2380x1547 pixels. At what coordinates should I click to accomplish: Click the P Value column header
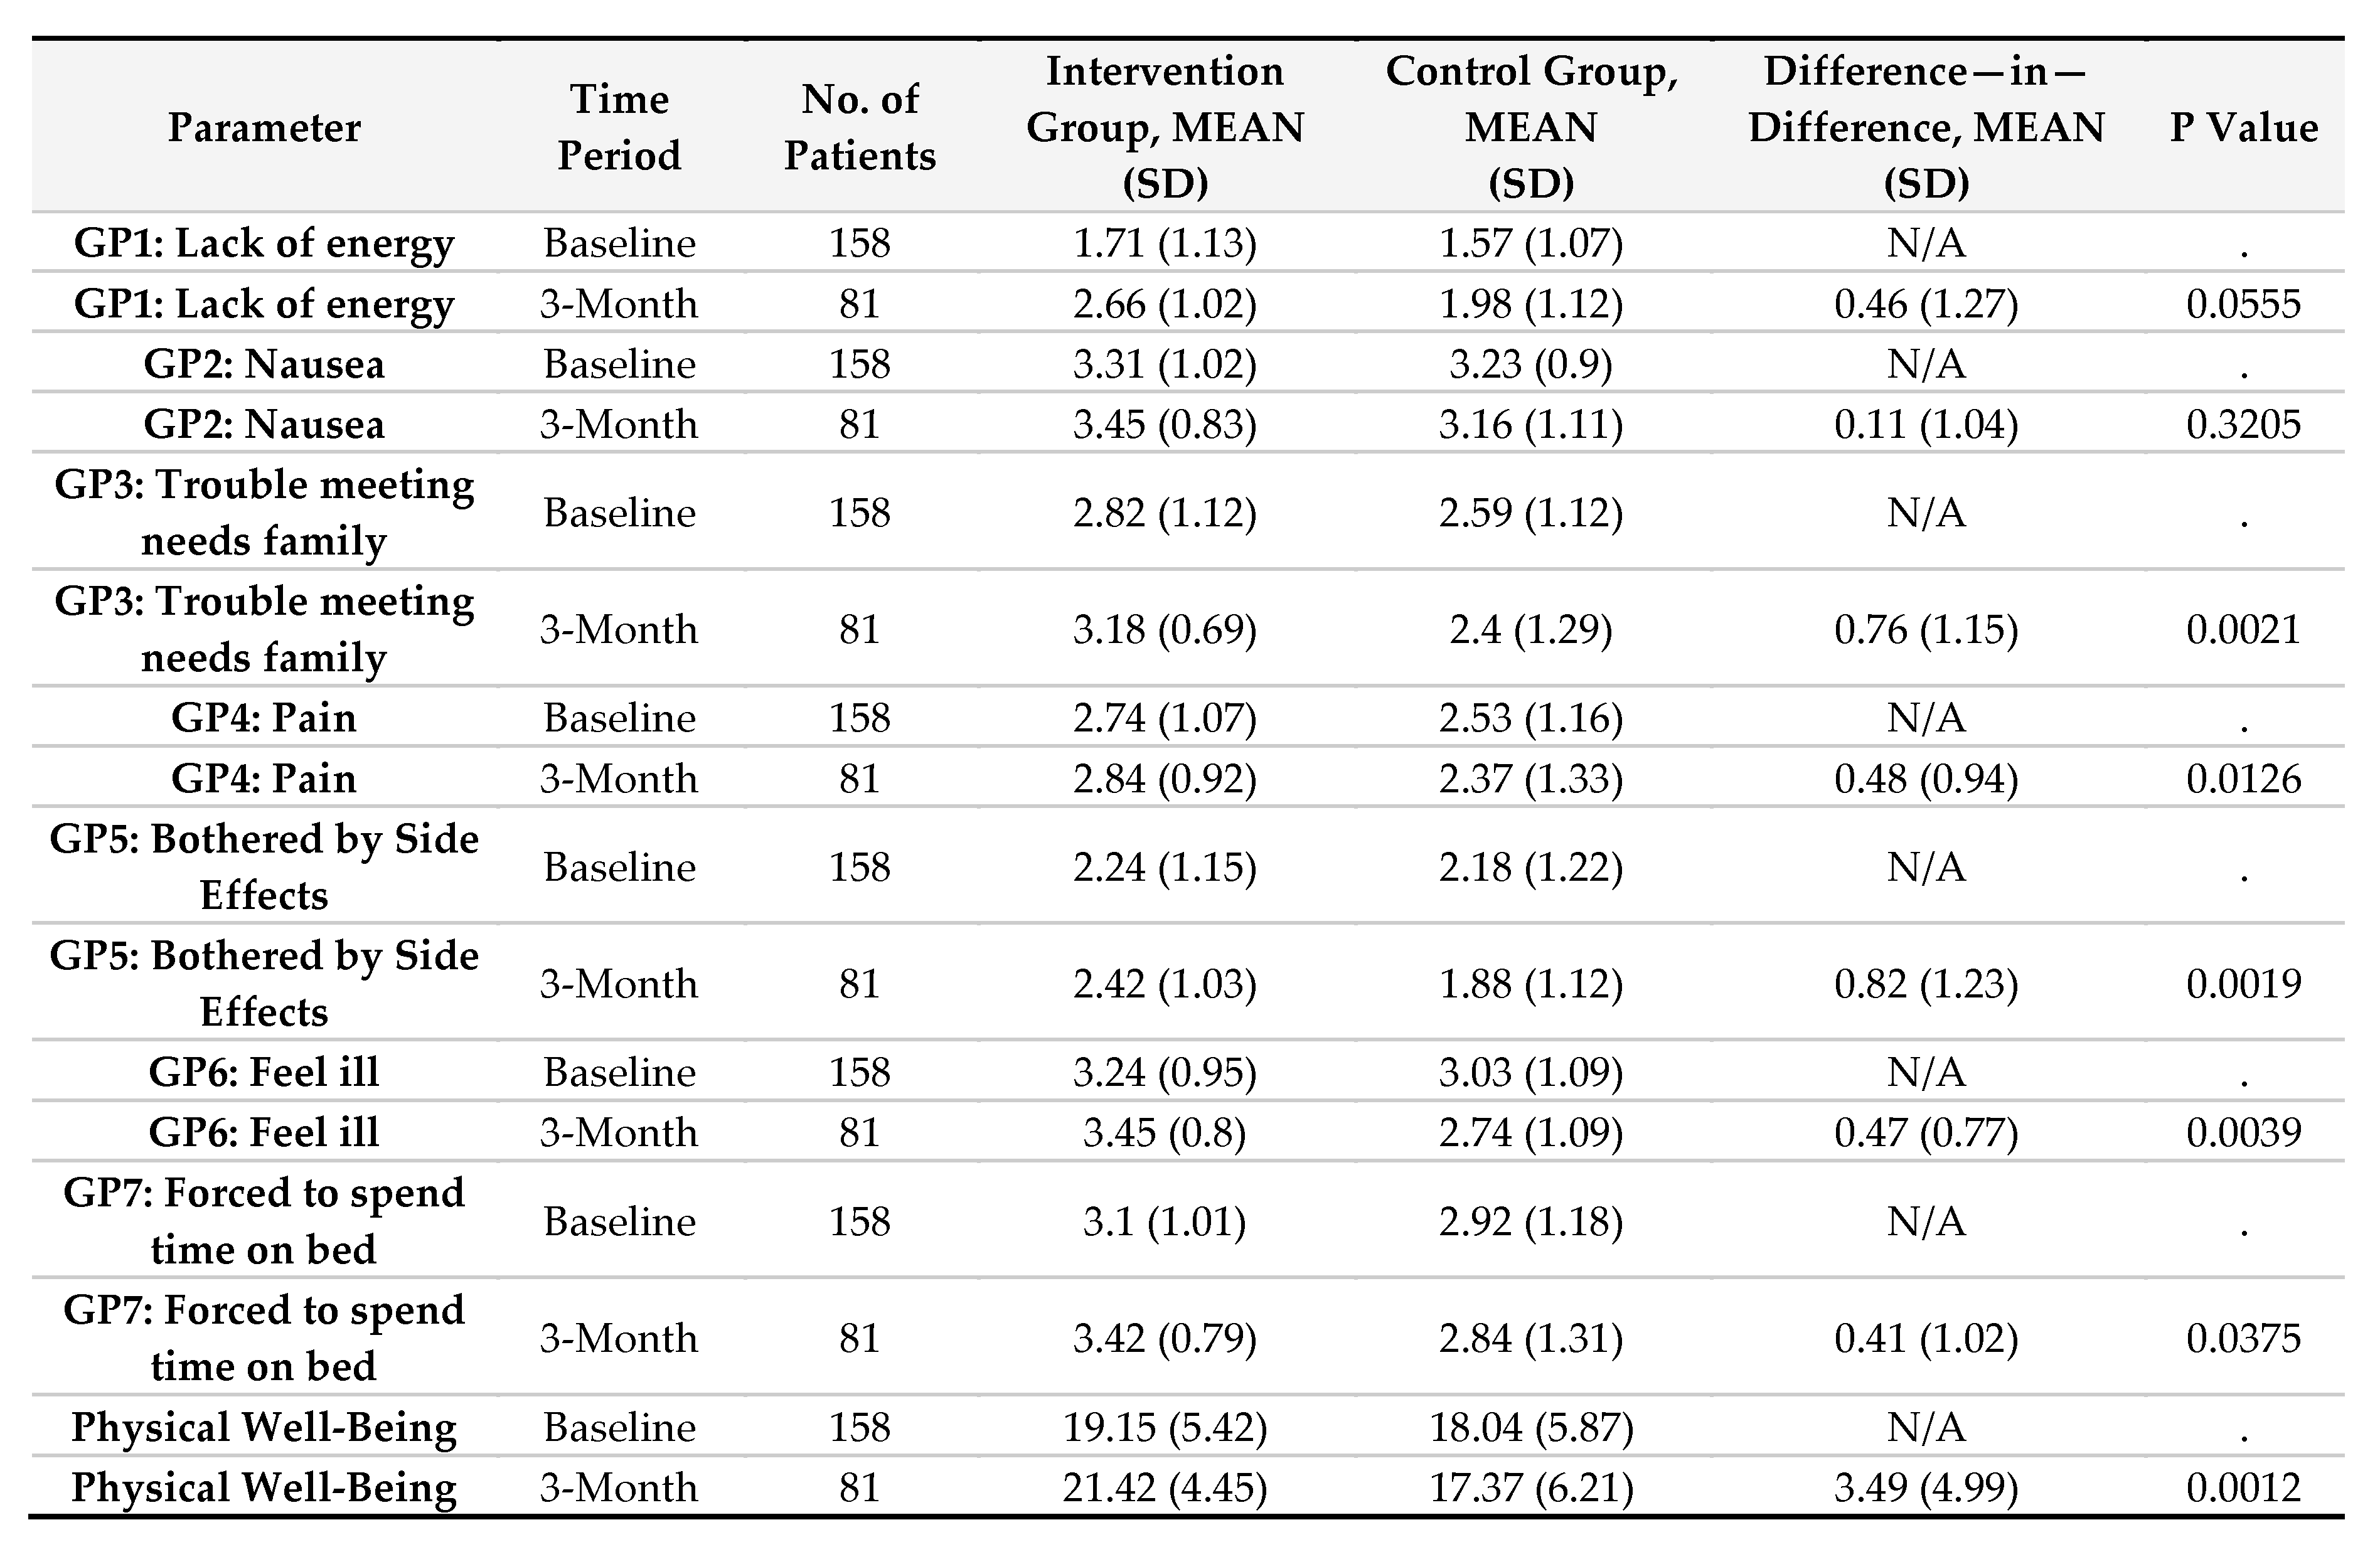click(2243, 127)
